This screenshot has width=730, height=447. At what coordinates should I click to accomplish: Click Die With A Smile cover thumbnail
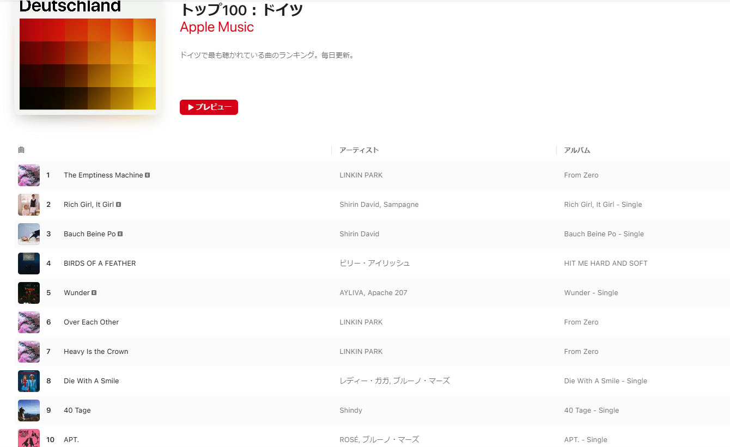point(29,381)
